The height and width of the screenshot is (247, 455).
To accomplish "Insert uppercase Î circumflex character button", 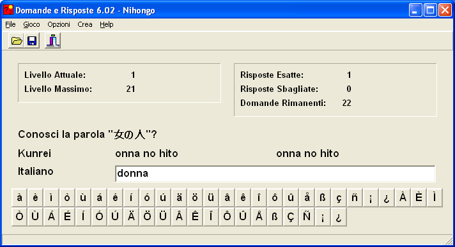I will [x=211, y=217].
